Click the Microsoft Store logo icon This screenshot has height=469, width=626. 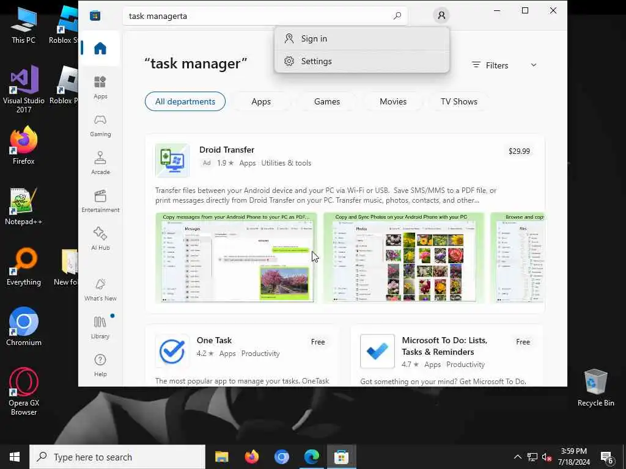coord(95,15)
